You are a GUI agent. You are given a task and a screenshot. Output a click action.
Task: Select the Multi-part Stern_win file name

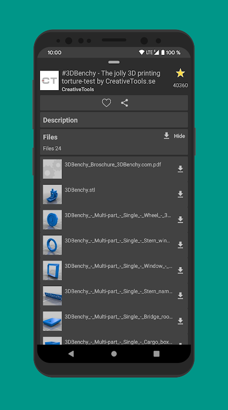pos(117,241)
